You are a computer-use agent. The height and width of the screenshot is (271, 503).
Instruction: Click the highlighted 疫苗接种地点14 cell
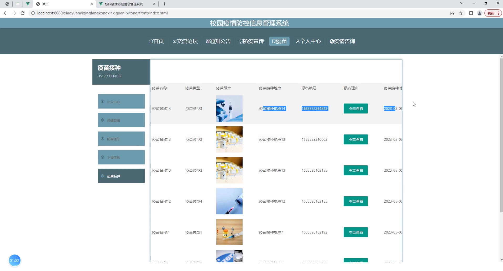[272, 109]
